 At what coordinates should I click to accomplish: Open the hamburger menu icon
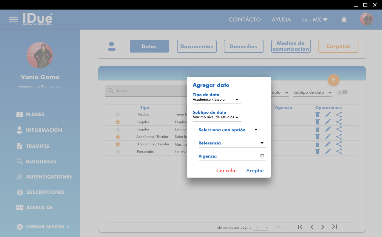(x=13, y=20)
